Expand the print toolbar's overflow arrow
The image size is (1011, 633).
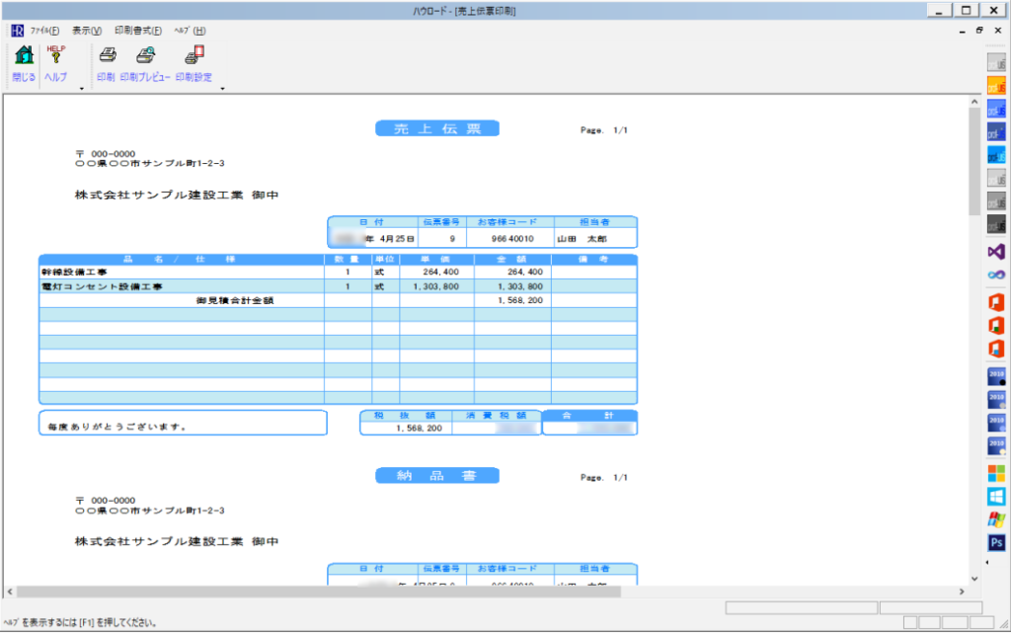click(x=223, y=89)
